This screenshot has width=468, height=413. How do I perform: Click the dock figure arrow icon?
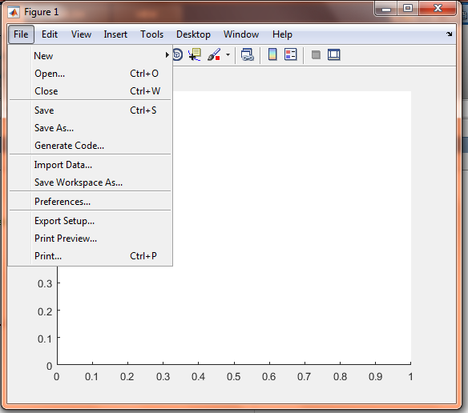click(x=450, y=34)
